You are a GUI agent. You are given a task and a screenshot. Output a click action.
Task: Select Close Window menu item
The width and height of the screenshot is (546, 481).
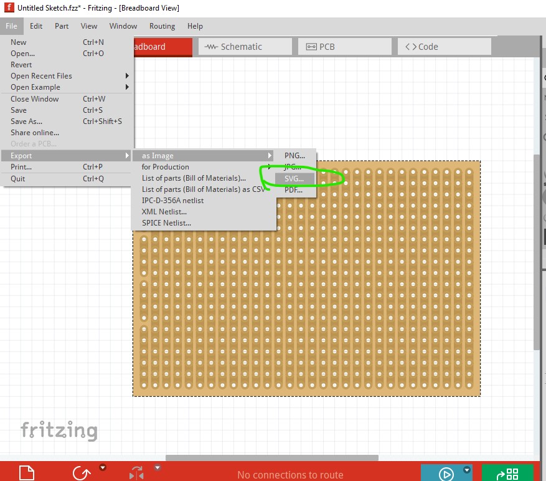(67, 98)
